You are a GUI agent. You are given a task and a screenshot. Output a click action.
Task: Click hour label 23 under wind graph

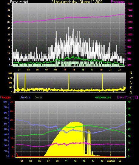tap(119, 70)
